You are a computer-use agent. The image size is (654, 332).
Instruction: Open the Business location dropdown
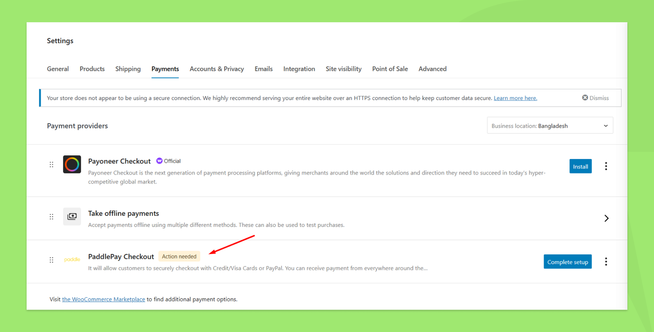[x=550, y=126]
